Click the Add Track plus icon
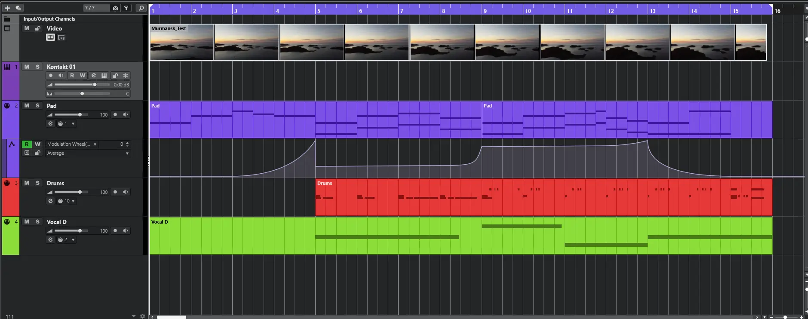 pos(7,8)
